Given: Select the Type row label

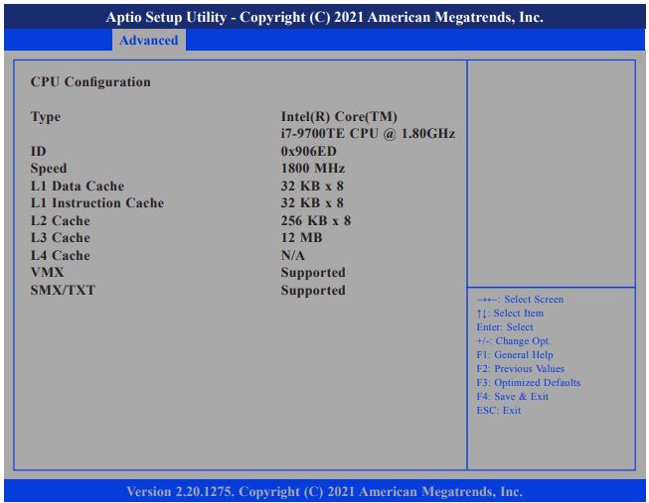Looking at the screenshot, I should pos(46,117).
